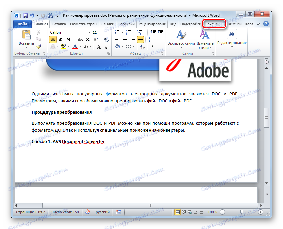Image resolution: width=283 pixels, height=229 pixels.
Task: Switch to the Вставка tab
Action: point(59,24)
